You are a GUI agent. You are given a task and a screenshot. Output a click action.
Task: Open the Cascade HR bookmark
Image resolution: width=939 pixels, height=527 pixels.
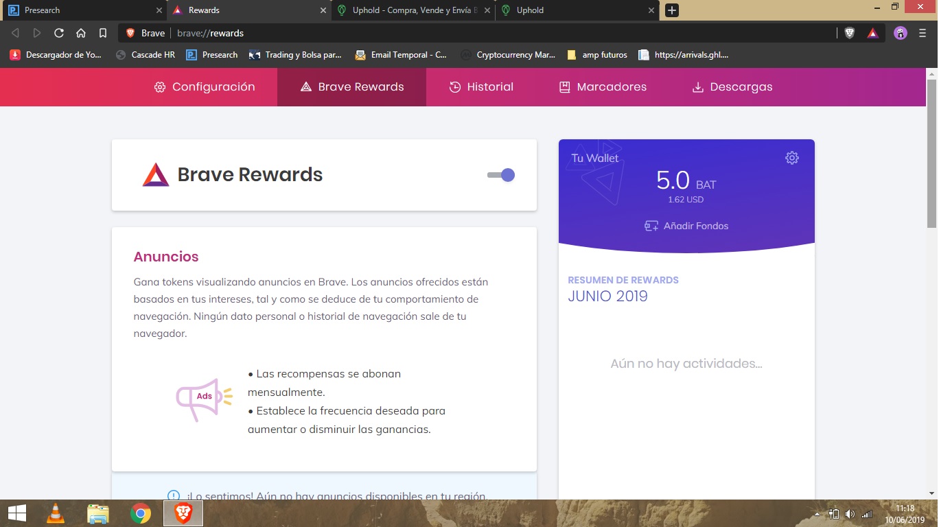click(x=146, y=55)
